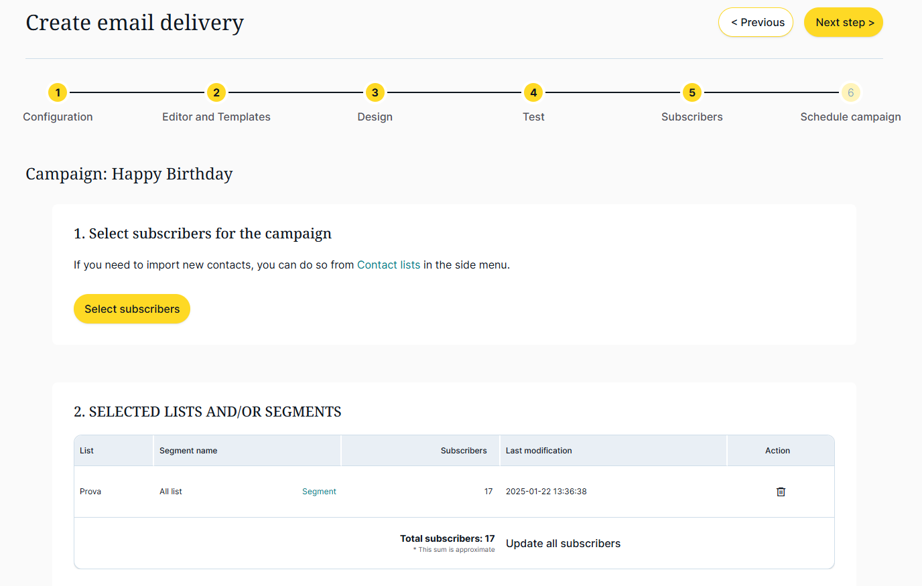Image resolution: width=922 pixels, height=586 pixels.
Task: Click the Schedule campaign step label
Action: point(850,117)
